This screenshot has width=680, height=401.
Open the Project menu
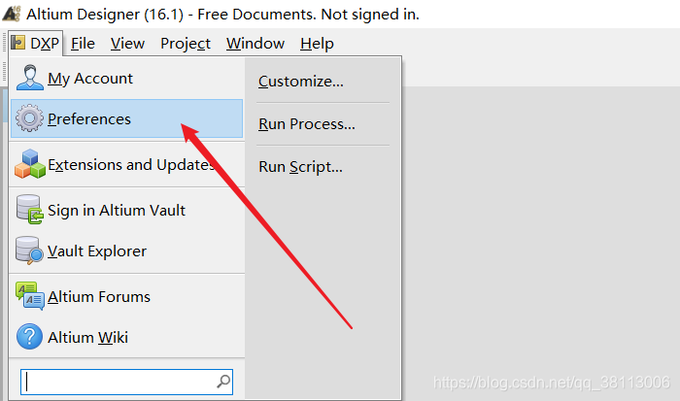[186, 44]
